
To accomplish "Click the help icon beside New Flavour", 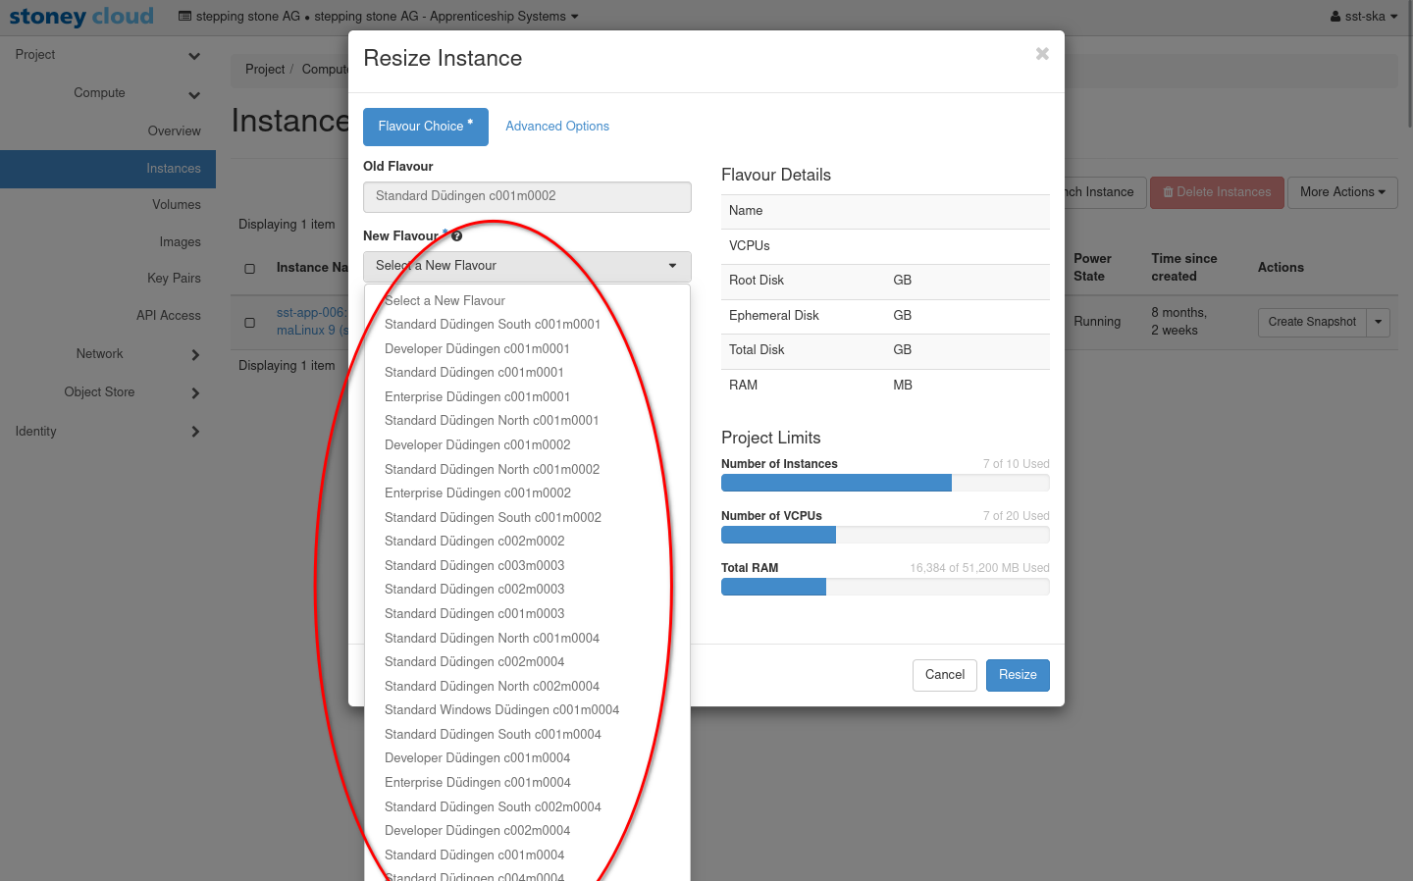I will tap(456, 235).
